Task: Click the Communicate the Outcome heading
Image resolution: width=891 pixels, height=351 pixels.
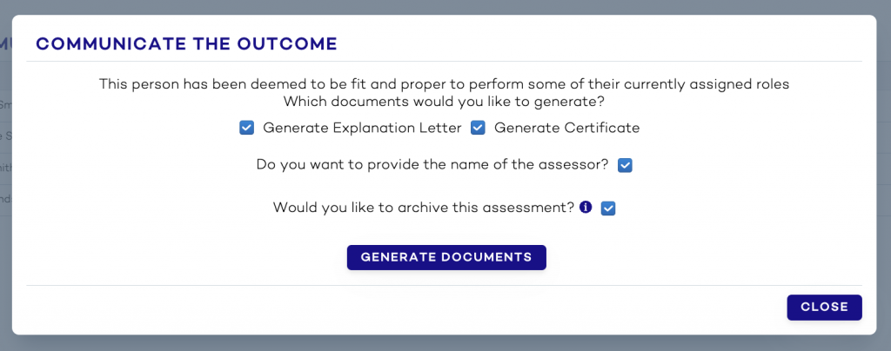Action: click(x=186, y=43)
